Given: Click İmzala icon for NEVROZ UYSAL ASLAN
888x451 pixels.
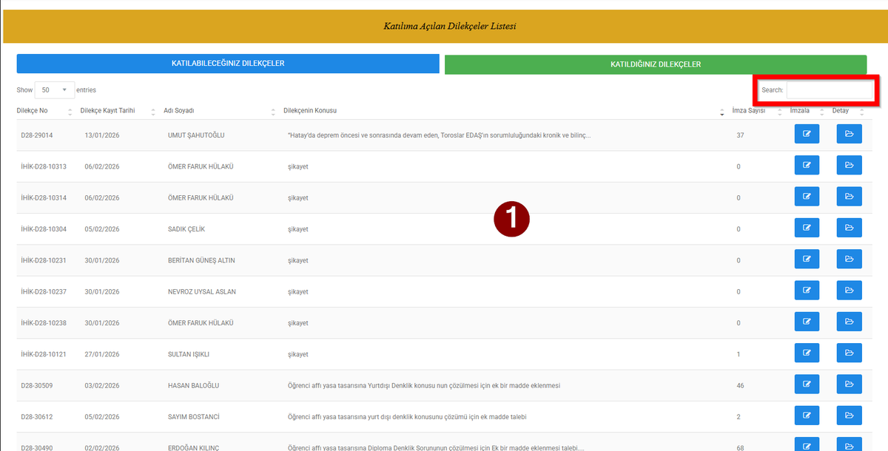Looking at the screenshot, I should (807, 291).
